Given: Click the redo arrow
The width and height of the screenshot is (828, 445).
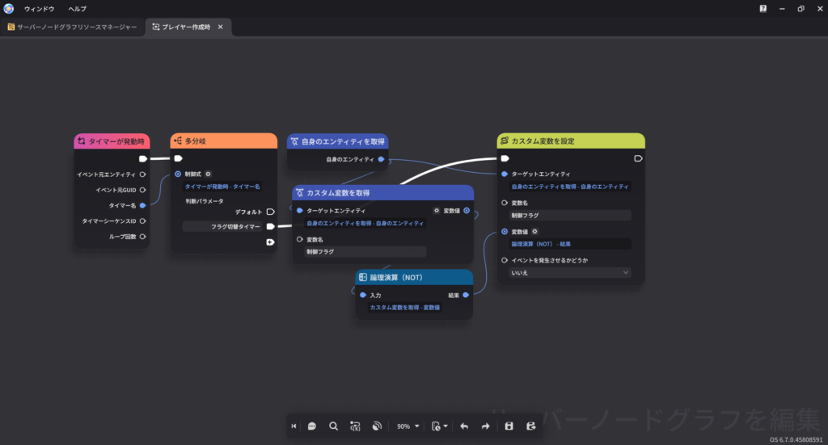Looking at the screenshot, I should (x=485, y=426).
